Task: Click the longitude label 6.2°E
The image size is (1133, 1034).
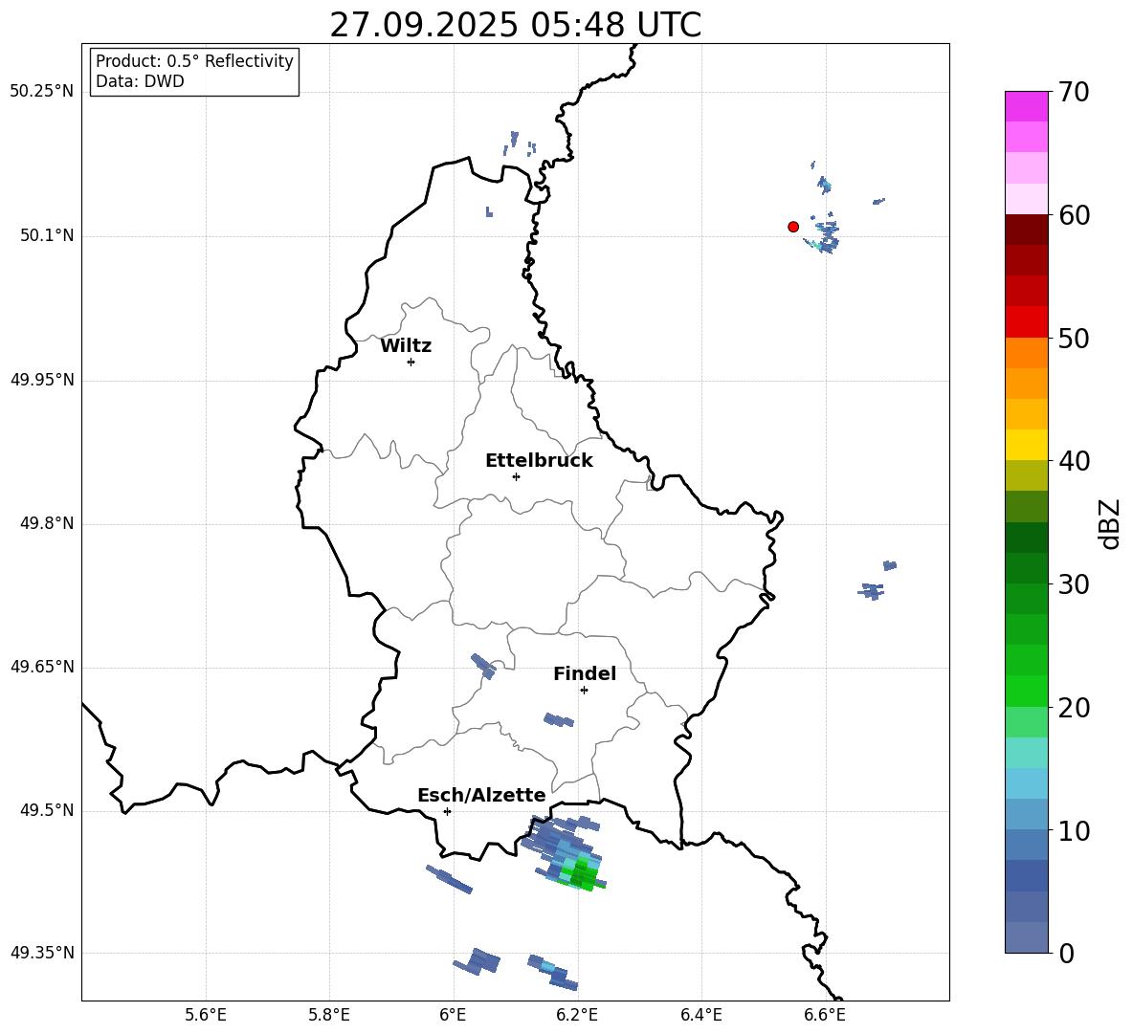Action: coord(577,1015)
